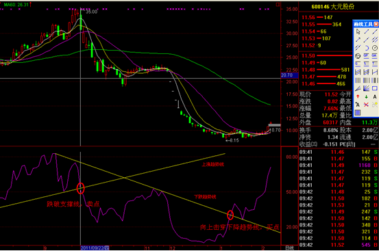Choose the two parallel lines tool
Screen dimensions: 379x251
click(x=358, y=47)
